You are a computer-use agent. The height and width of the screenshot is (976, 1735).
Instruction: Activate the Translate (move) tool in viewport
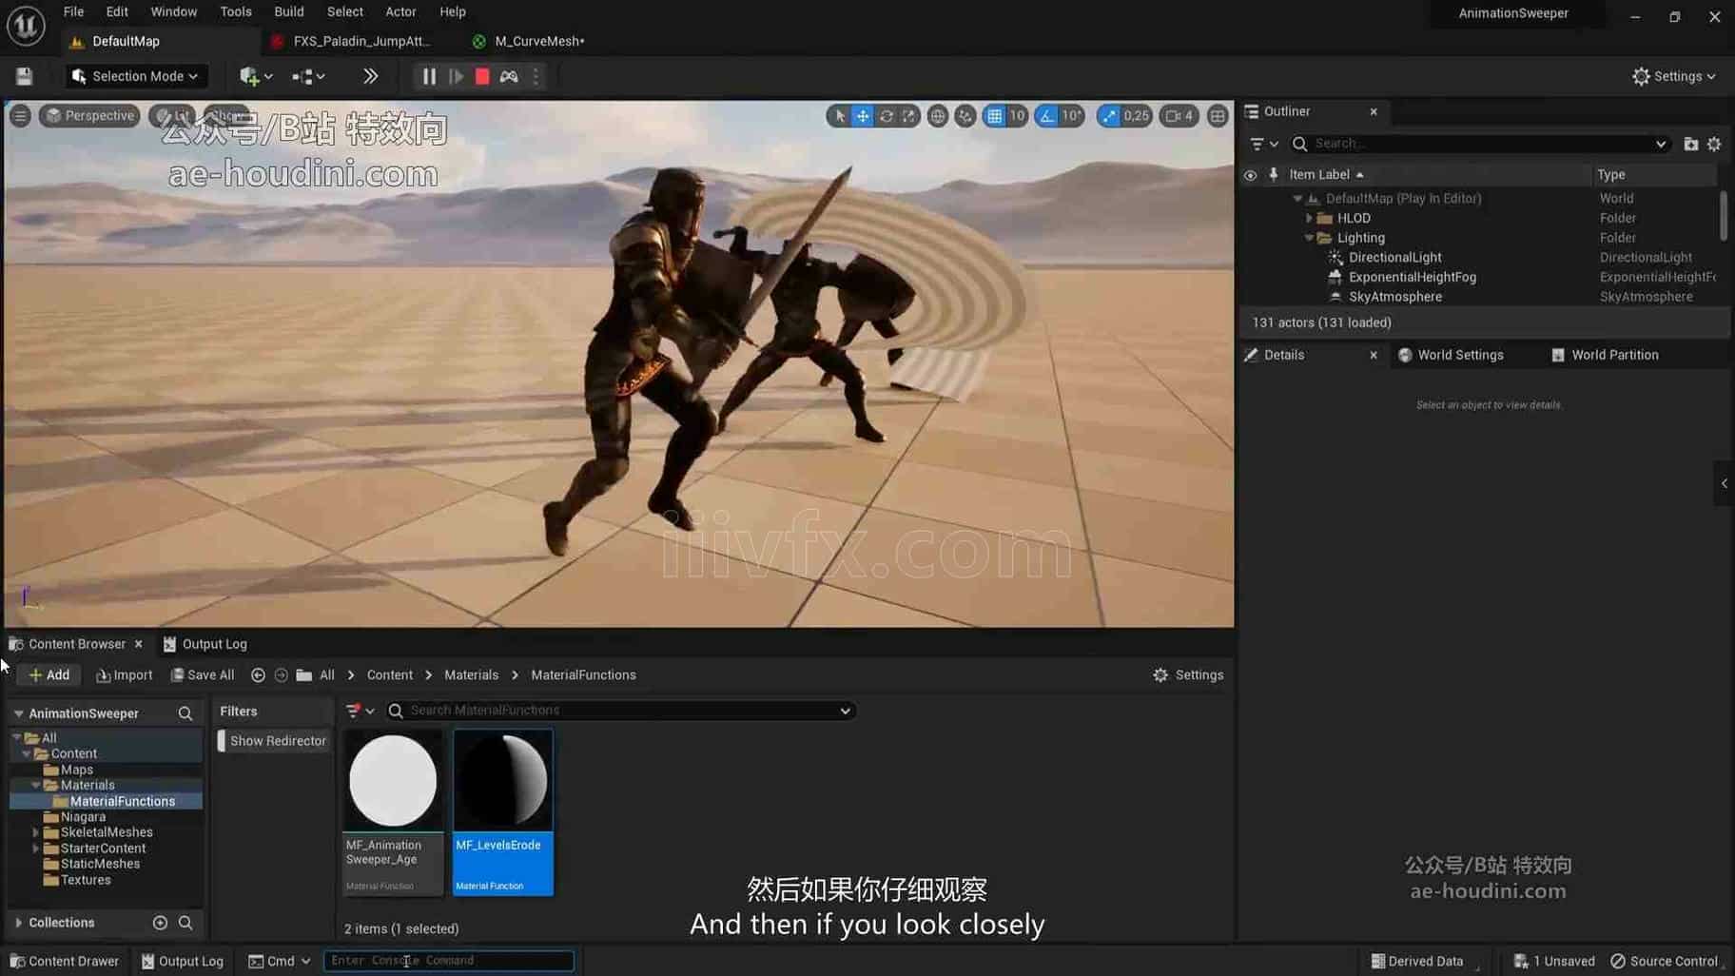[x=862, y=116]
